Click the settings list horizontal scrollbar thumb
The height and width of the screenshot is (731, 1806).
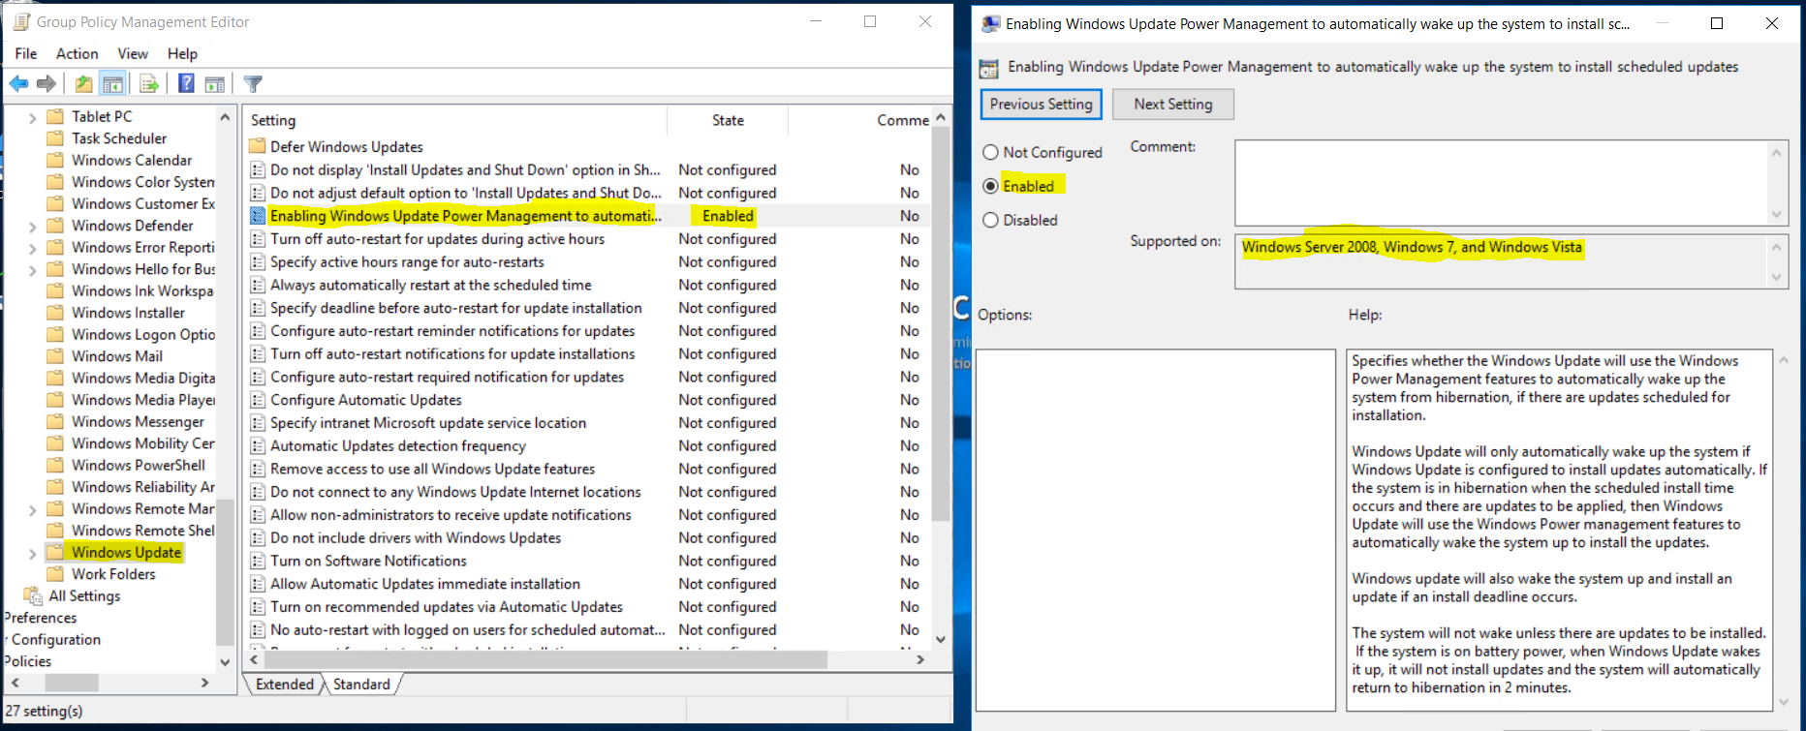point(545,659)
